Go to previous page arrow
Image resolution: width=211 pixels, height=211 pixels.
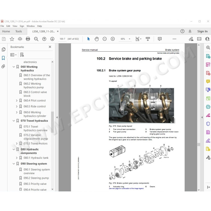(x=44, y=39)
